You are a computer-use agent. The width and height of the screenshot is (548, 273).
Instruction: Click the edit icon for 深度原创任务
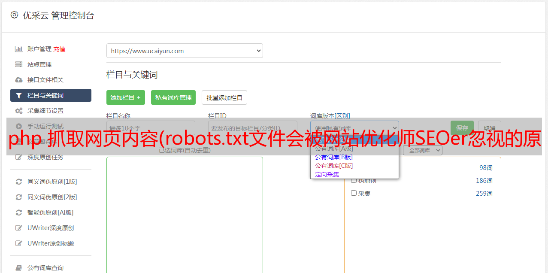(x=19, y=157)
